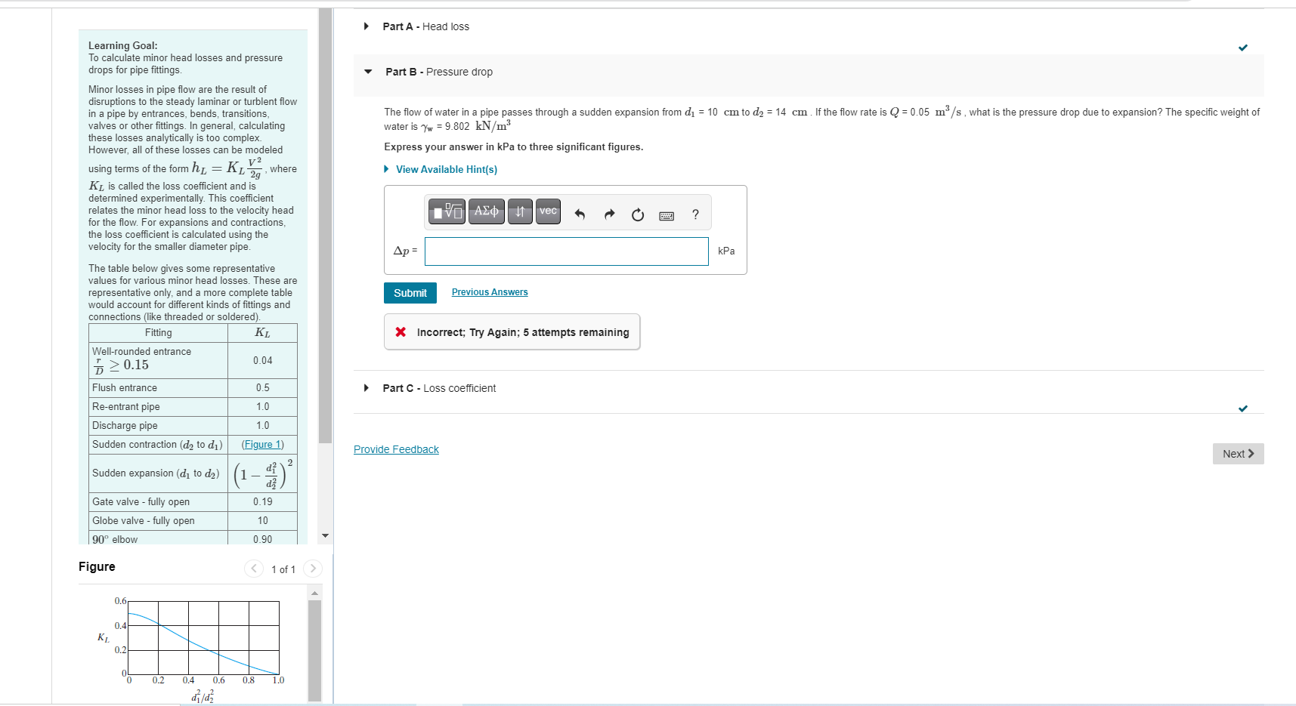Click the learning goal panel scrollbar
Screen dimensions: 1296x706
coord(326,227)
